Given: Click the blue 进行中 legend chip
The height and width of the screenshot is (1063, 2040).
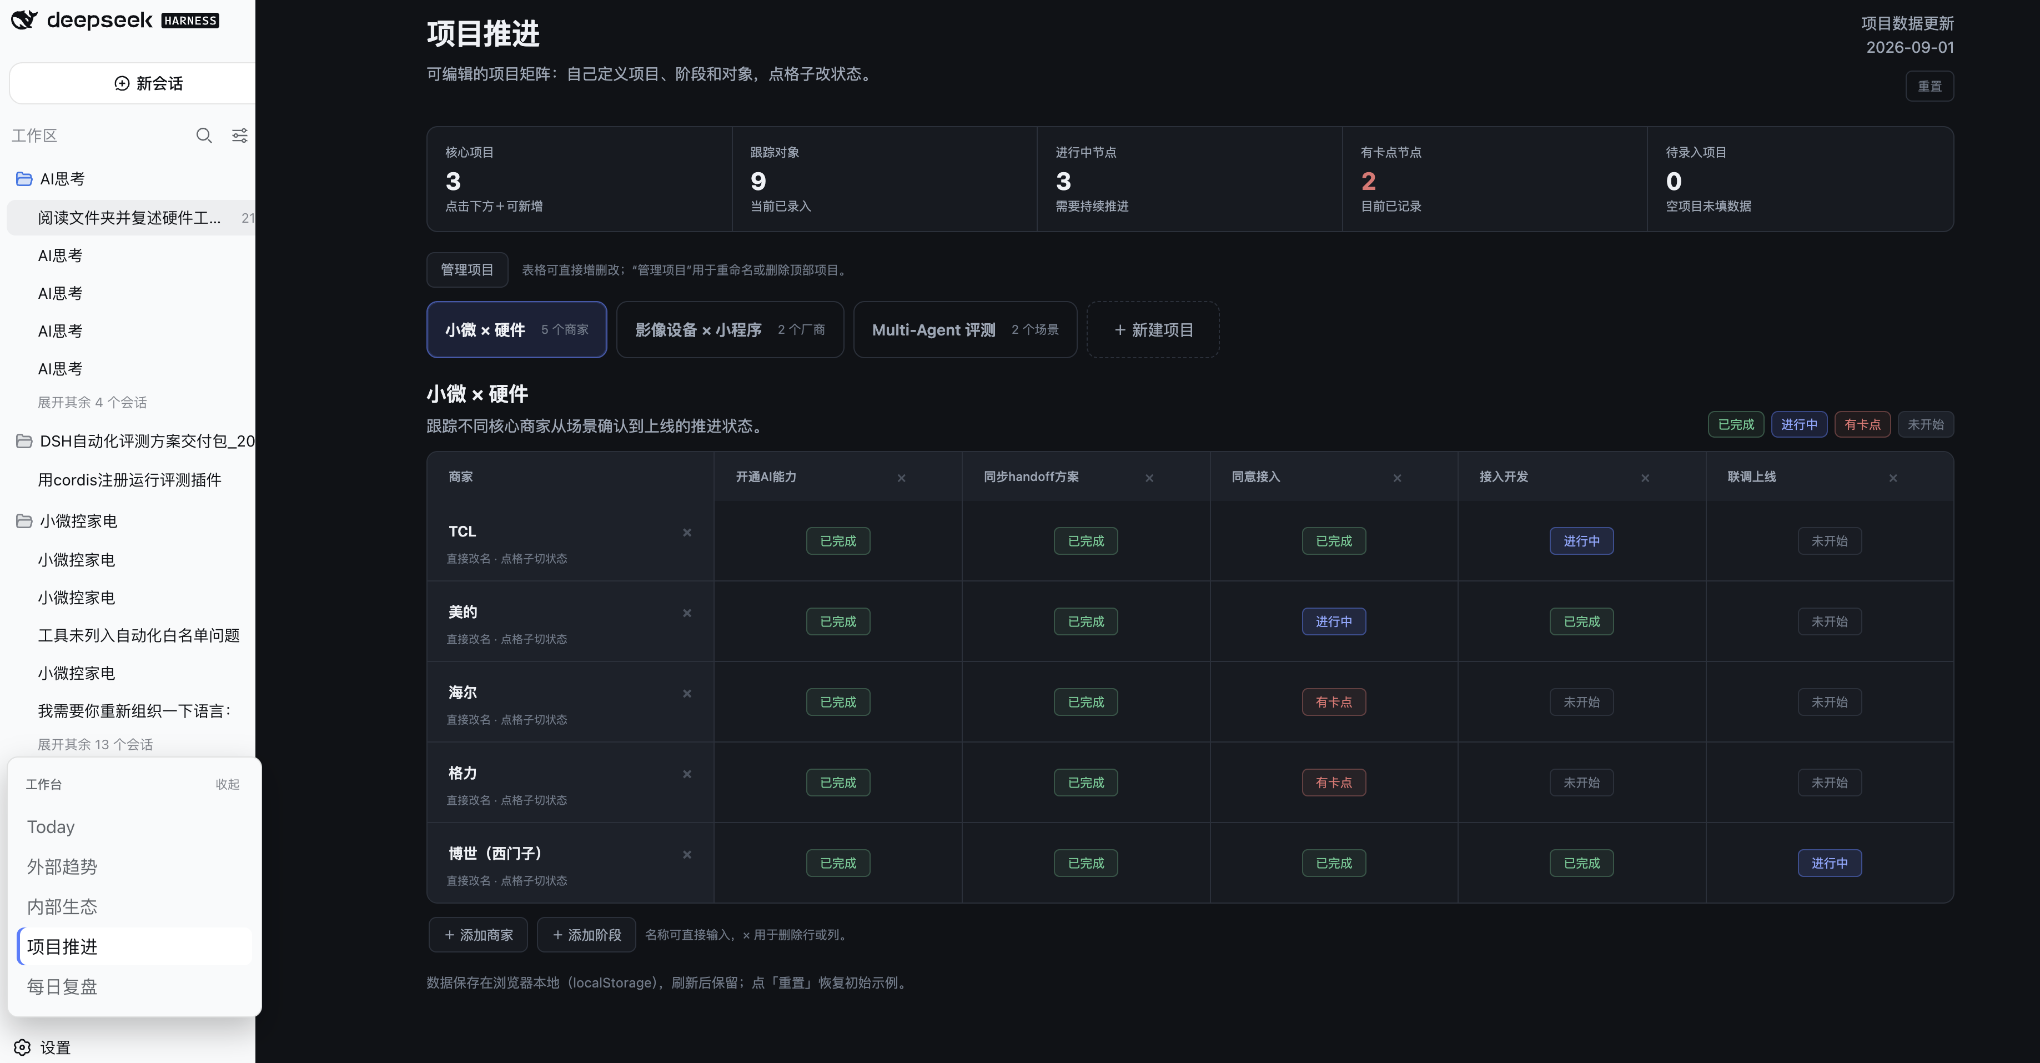Looking at the screenshot, I should tap(1799, 424).
